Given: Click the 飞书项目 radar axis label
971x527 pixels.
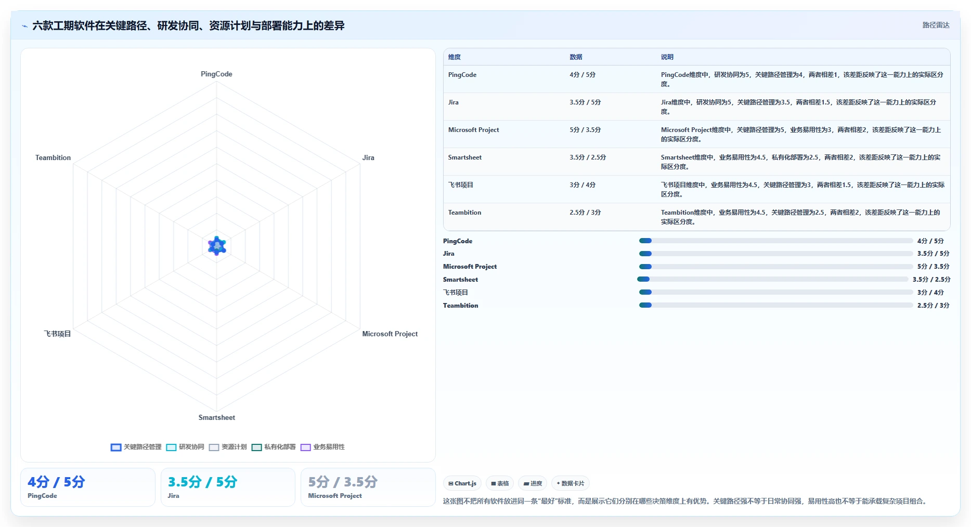Looking at the screenshot, I should tap(57, 334).
